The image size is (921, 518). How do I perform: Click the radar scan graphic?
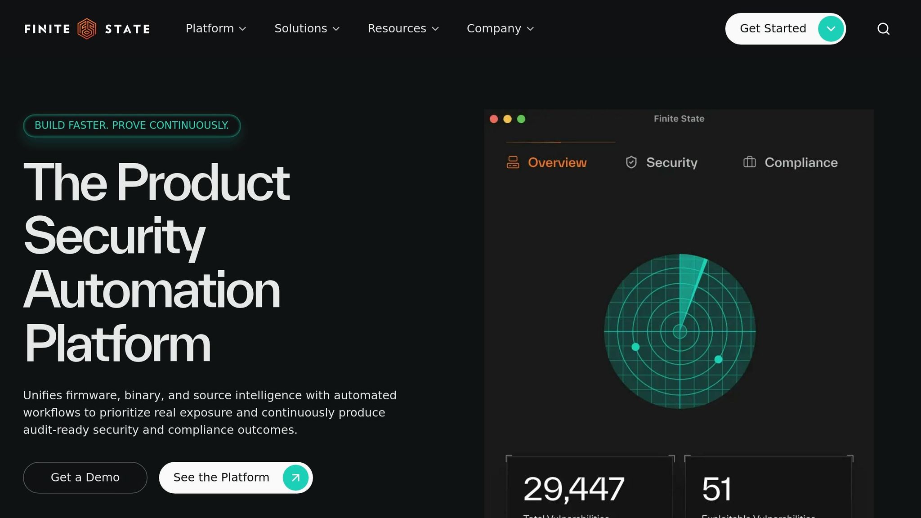pos(680,331)
